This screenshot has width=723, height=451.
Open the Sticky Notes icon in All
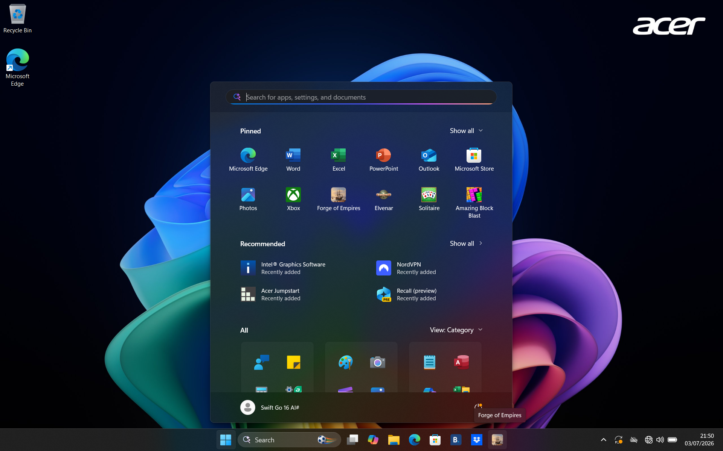point(293,362)
